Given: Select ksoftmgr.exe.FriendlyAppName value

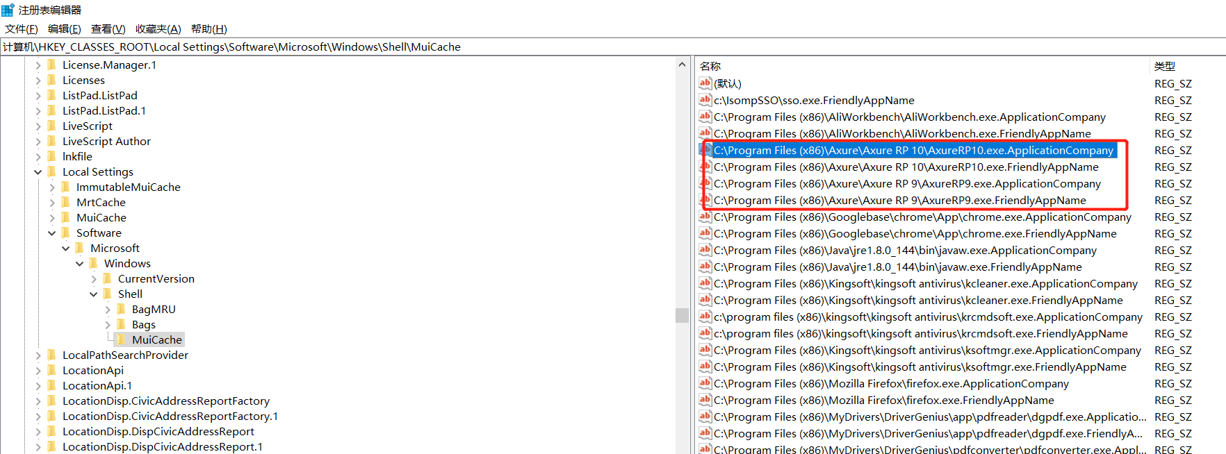Looking at the screenshot, I should point(920,367).
